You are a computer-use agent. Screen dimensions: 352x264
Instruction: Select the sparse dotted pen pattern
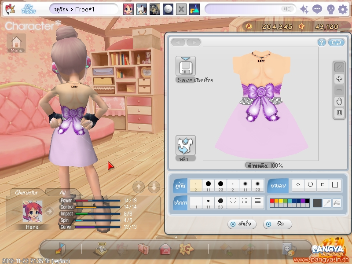click(x=233, y=202)
